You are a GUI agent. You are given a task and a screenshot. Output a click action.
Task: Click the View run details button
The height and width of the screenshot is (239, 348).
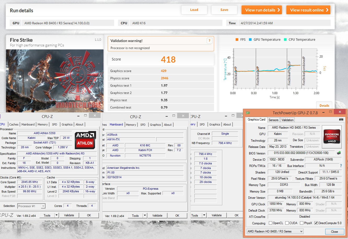[x=262, y=10]
